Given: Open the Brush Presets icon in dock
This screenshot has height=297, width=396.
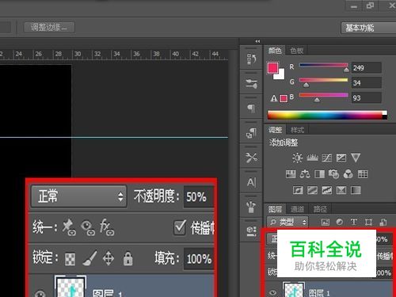Looking at the screenshot, I should 251,208.
